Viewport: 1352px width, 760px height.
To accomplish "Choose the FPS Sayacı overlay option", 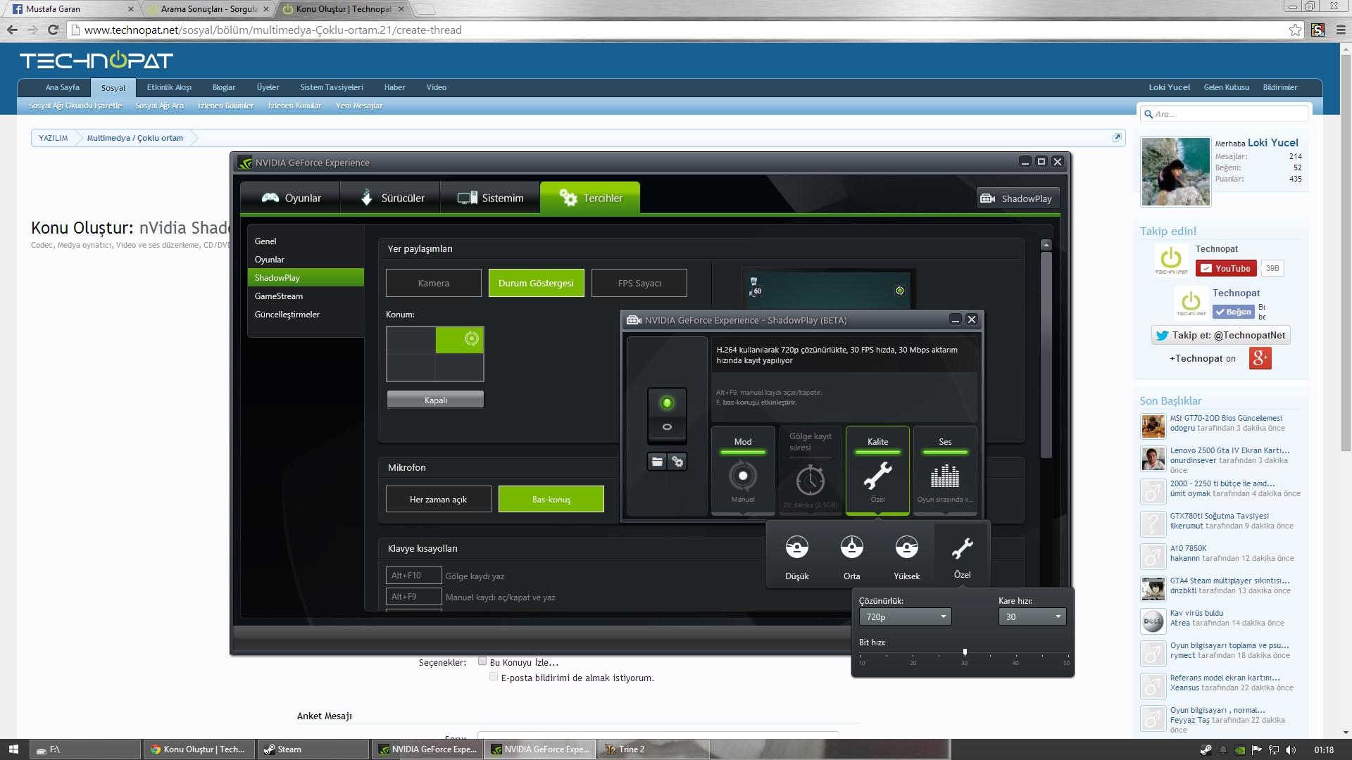I will tap(639, 283).
